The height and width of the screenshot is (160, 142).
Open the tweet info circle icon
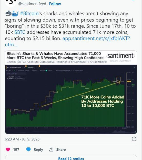click(134, 139)
